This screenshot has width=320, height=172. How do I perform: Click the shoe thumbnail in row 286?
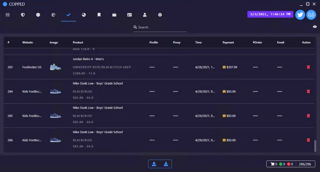tap(56, 140)
